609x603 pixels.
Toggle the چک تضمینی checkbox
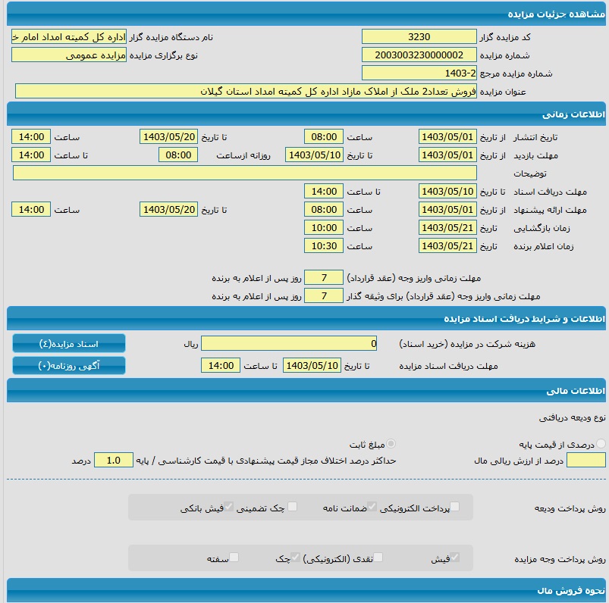pyautogui.click(x=293, y=506)
